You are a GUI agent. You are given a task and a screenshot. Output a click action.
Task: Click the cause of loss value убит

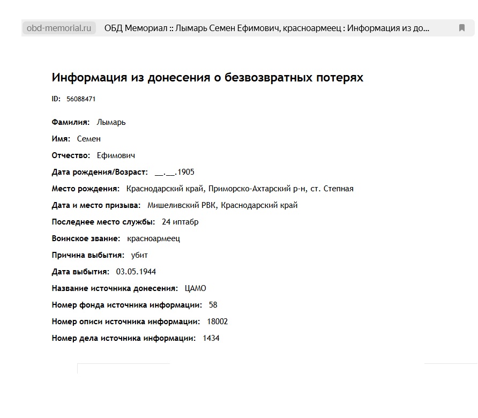tap(139, 255)
